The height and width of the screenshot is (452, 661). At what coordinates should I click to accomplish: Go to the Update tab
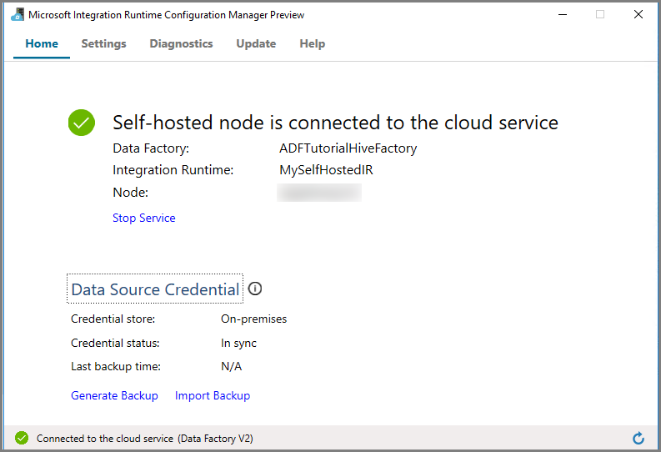[256, 44]
